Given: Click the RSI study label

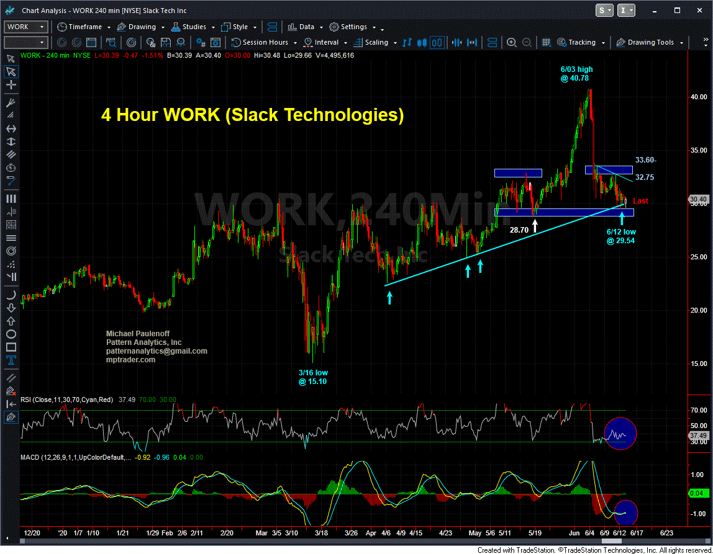Looking at the screenshot, I should (66, 400).
